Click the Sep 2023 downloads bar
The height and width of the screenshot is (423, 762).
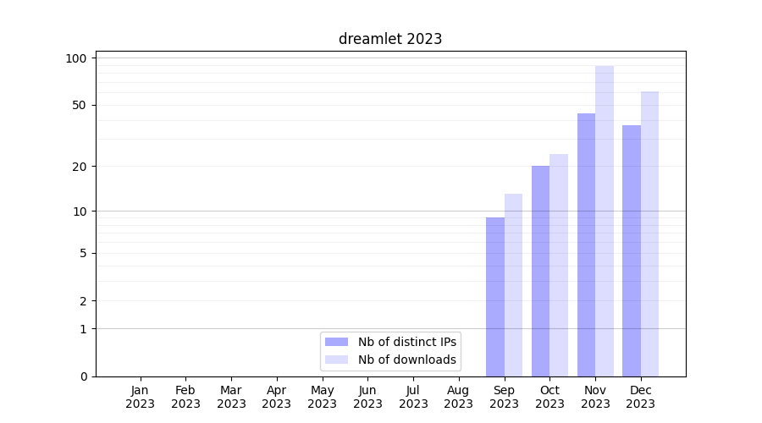coord(513,285)
